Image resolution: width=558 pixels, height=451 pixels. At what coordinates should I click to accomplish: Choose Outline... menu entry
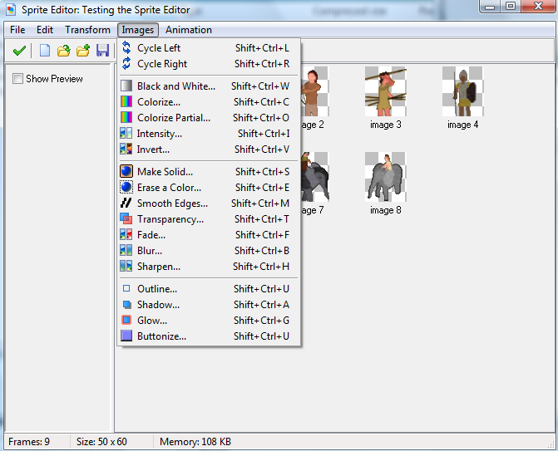[209, 288]
